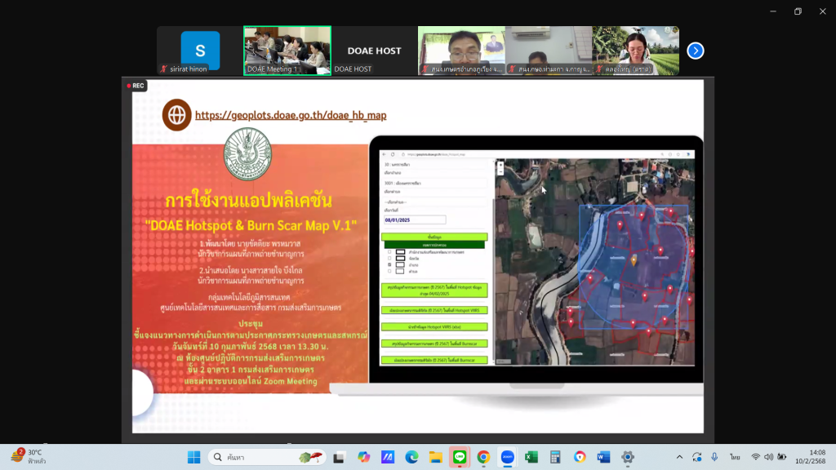The image size is (836, 470).
Task: Click the map zoom-in plus button
Action: (500, 165)
